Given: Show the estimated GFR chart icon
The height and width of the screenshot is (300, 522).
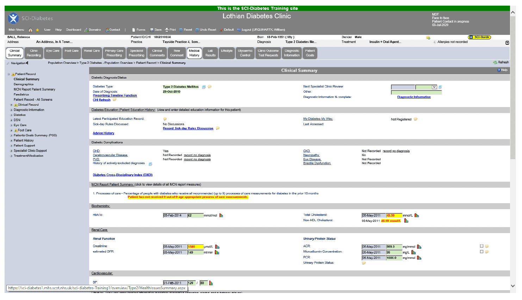Looking at the screenshot, I should [217, 252].
